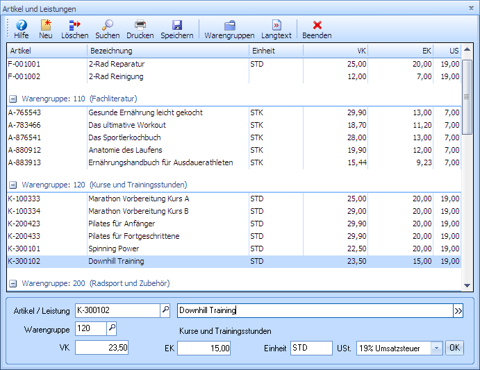Focus the Artikel / Leistung number field
480x370 pixels.
click(x=117, y=310)
